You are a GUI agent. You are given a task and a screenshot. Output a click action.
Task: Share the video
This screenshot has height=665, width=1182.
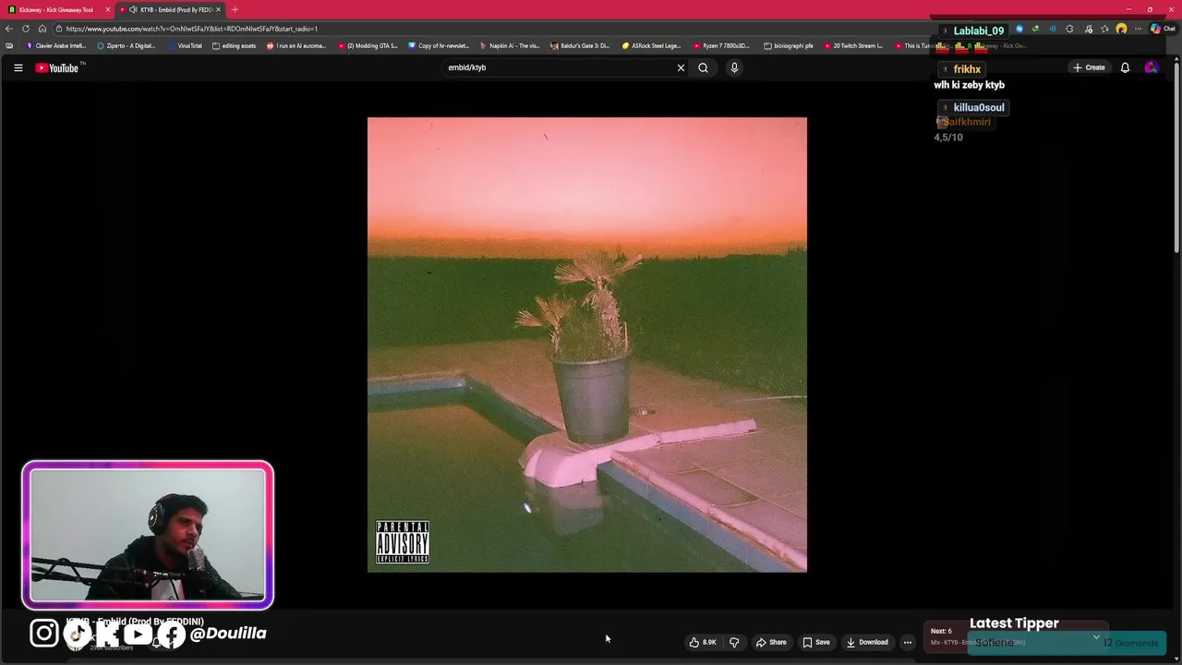coord(771,642)
